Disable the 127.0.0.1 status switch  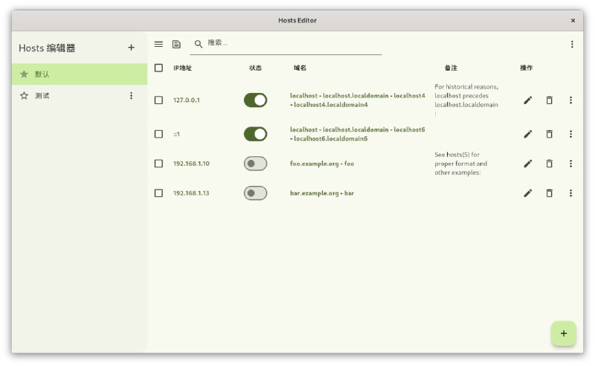255,100
